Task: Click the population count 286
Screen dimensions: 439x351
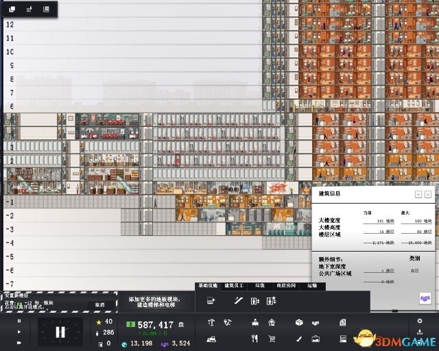Action: pyautogui.click(x=108, y=332)
